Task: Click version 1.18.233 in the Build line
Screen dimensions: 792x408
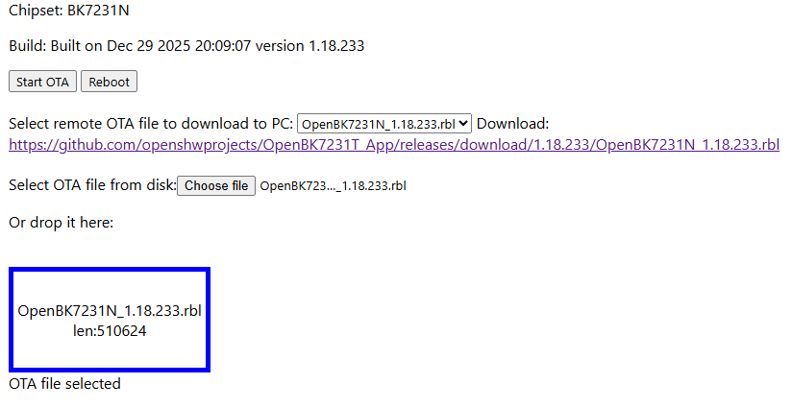Action: click(x=309, y=46)
